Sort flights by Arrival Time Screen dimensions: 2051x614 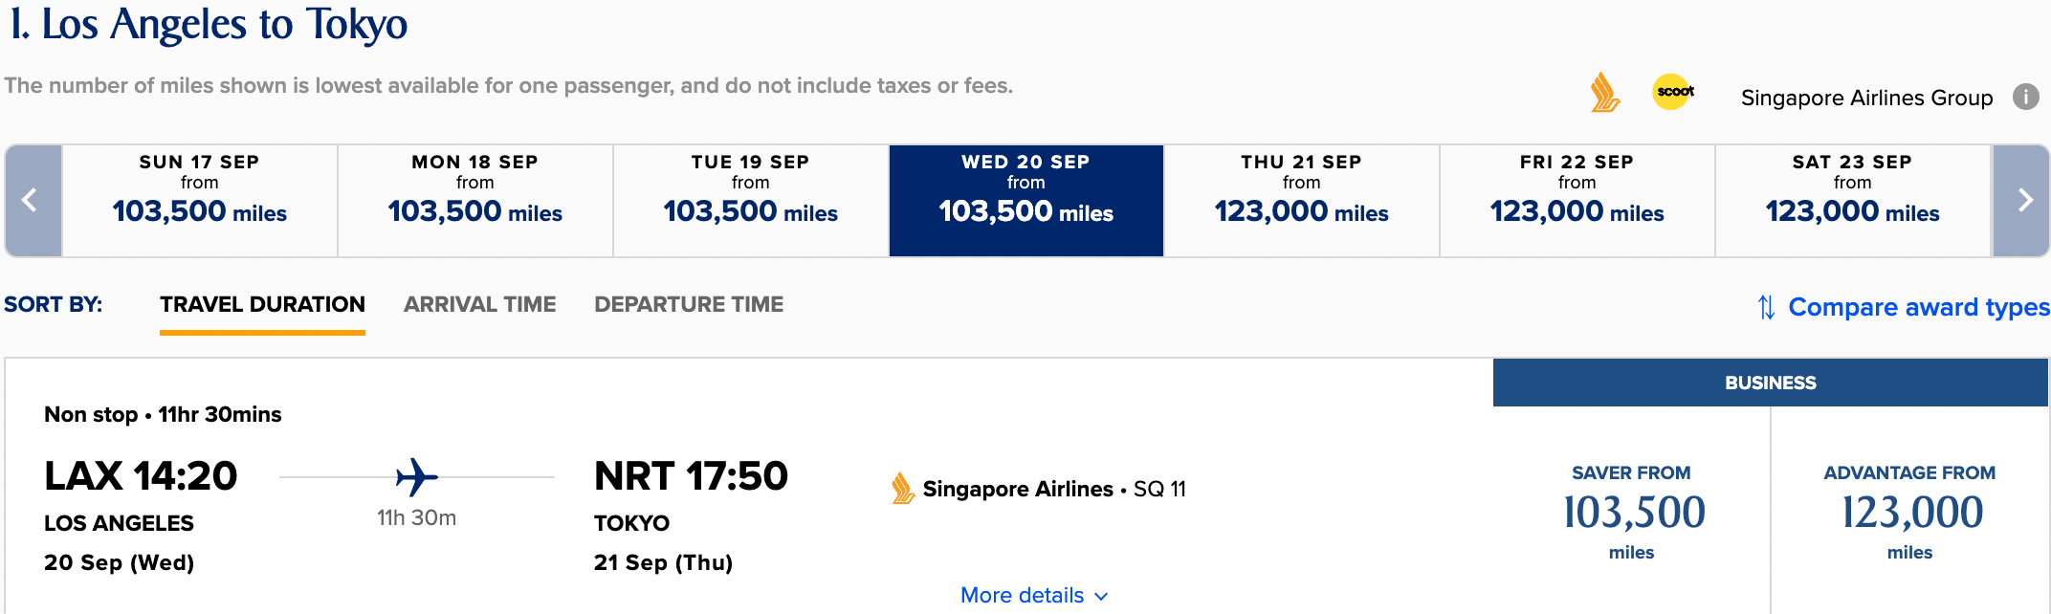click(x=479, y=304)
